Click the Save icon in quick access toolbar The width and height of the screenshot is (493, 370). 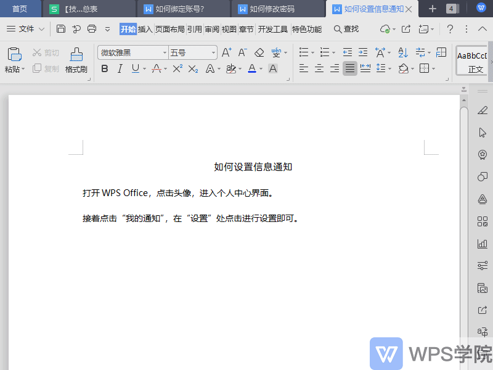pos(60,29)
